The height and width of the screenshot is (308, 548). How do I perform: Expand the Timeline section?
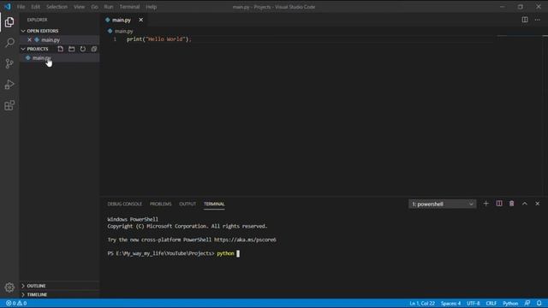tap(23, 294)
